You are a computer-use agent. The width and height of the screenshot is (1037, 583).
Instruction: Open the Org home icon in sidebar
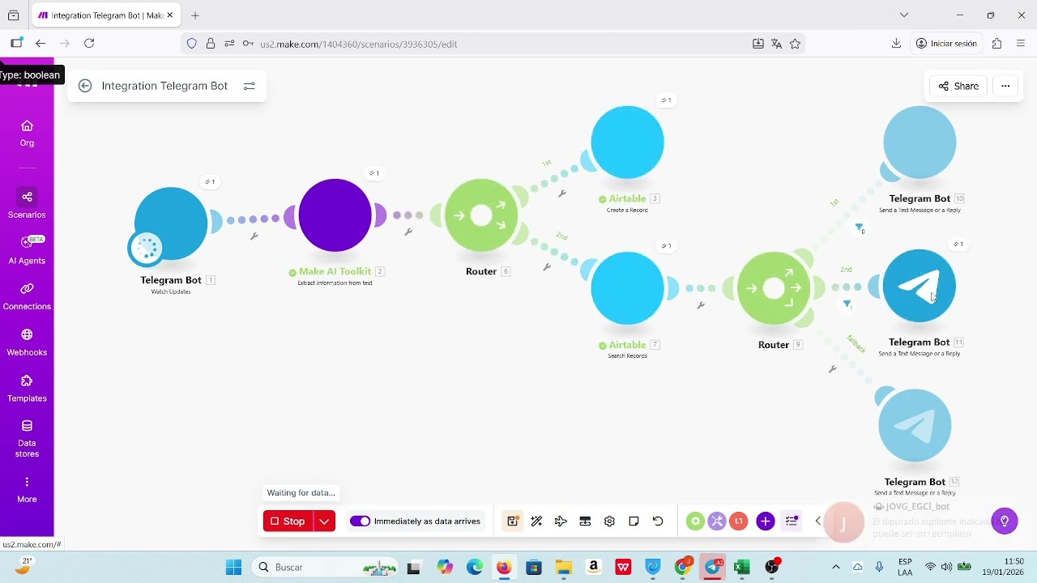click(27, 133)
